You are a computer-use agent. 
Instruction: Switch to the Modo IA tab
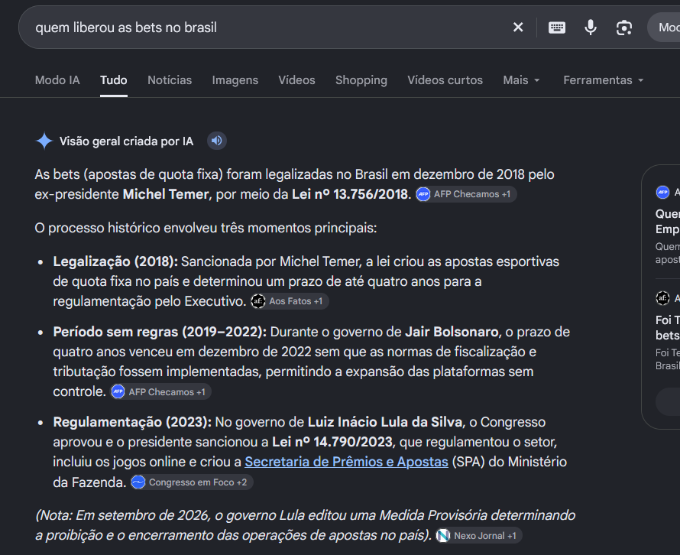click(57, 80)
